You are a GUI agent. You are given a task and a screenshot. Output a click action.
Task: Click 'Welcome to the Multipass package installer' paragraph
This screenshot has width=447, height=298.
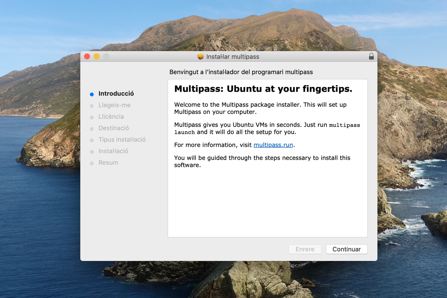point(260,108)
